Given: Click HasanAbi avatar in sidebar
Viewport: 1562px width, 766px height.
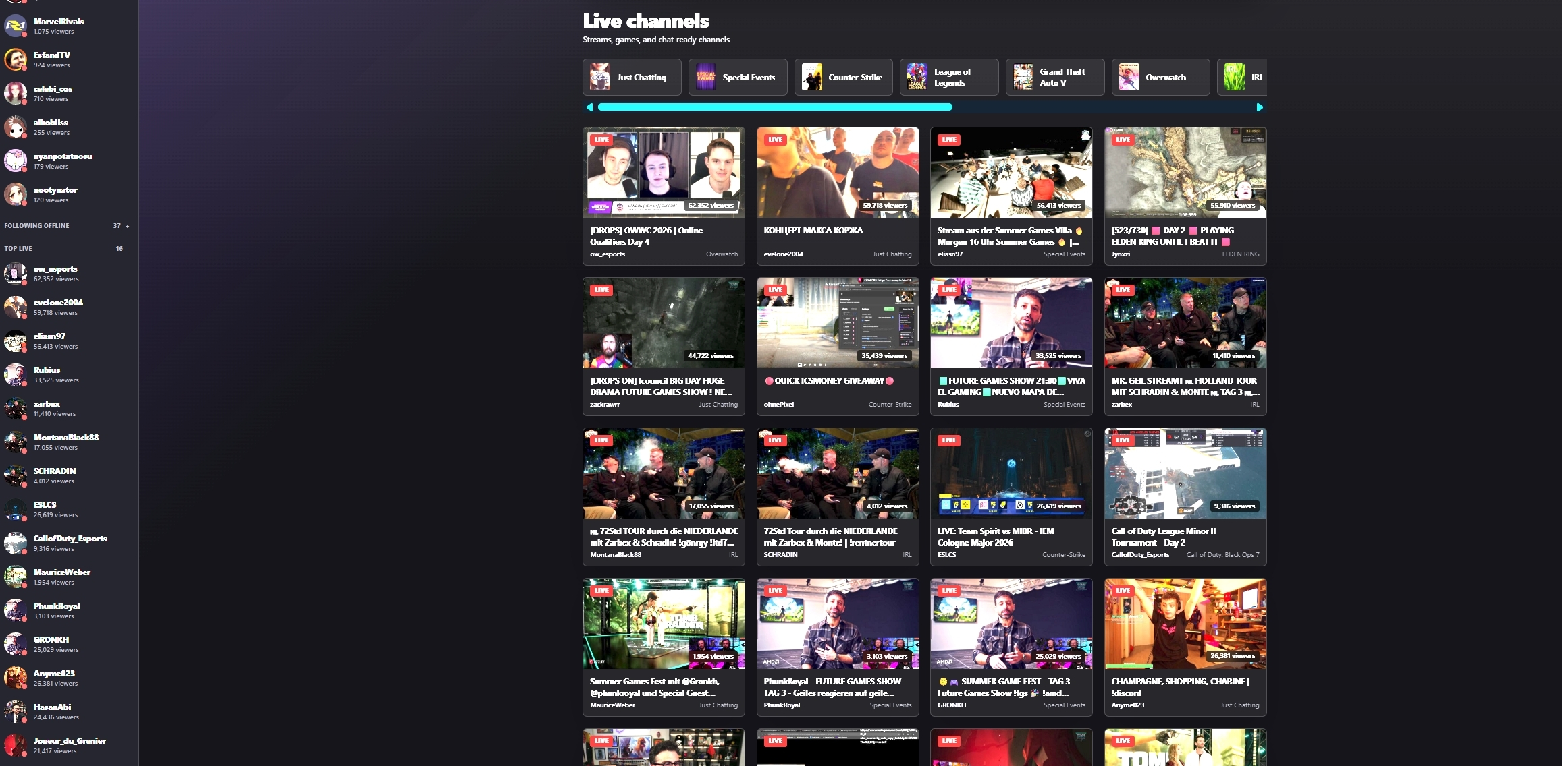Looking at the screenshot, I should [x=16, y=712].
